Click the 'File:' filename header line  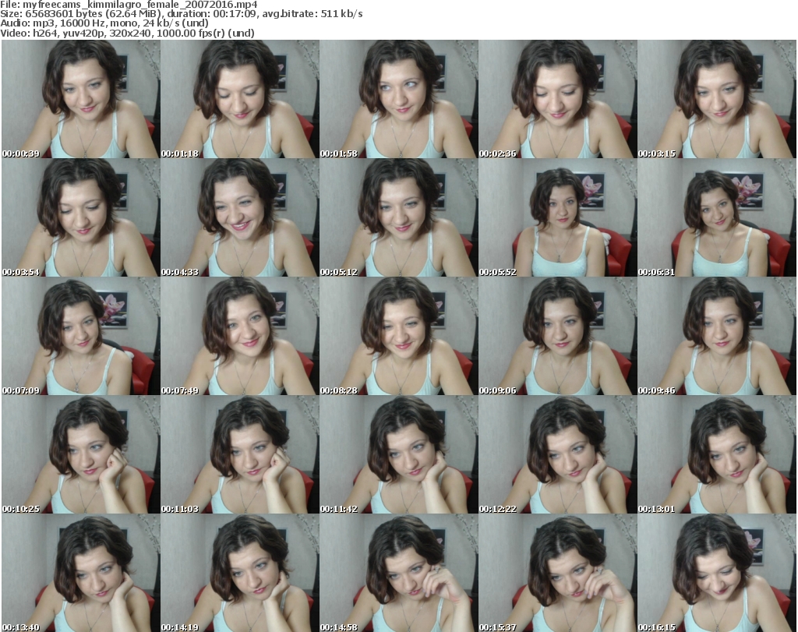[129, 5]
